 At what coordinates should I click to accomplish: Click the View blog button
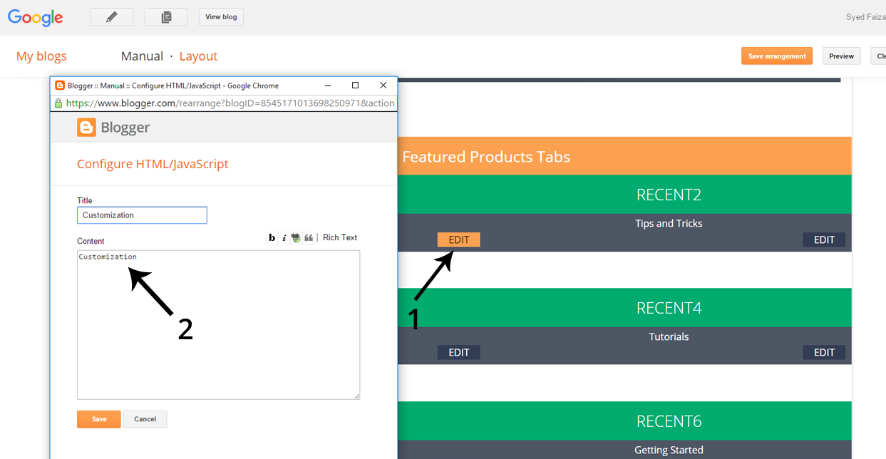[221, 17]
